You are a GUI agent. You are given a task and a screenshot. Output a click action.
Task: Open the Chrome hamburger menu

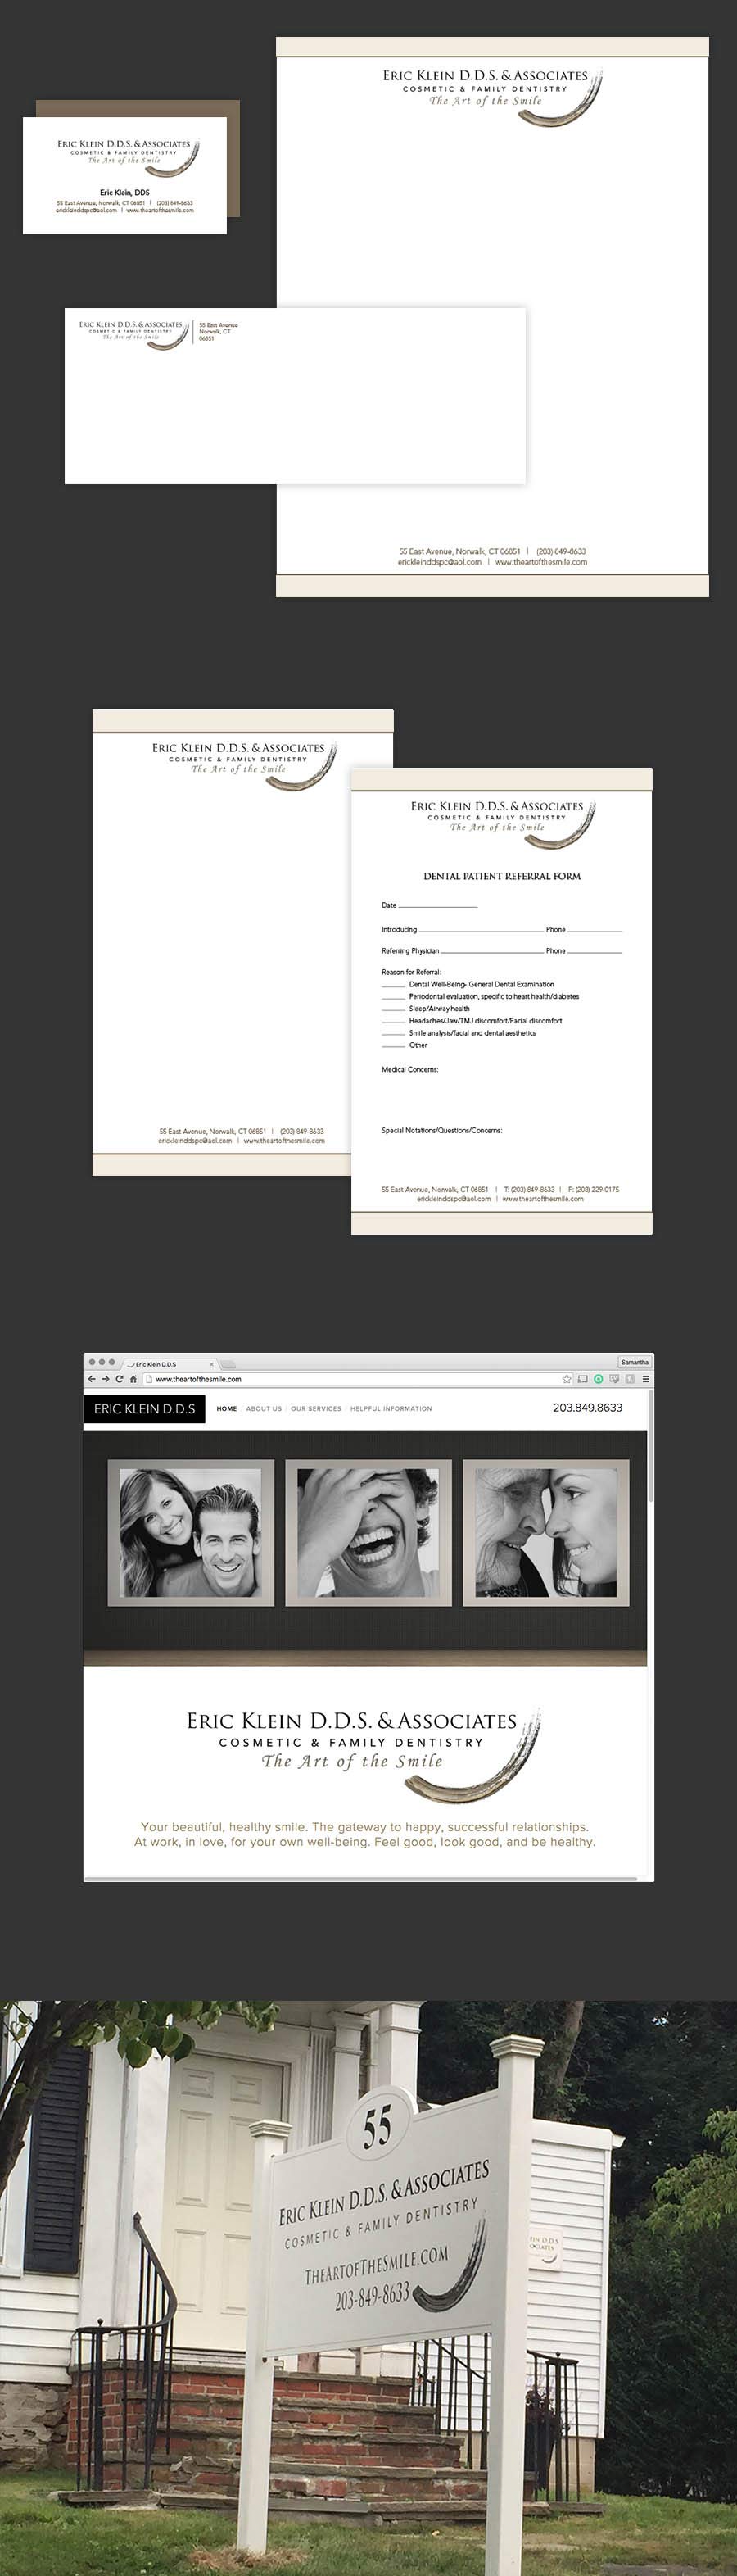(646, 1379)
